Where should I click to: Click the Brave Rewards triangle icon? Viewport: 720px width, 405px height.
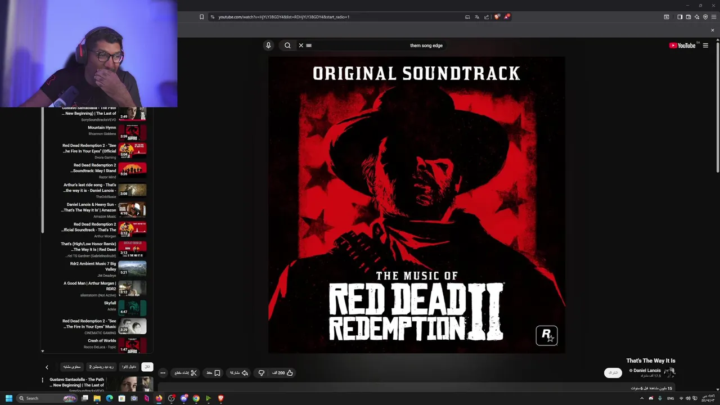[506, 17]
